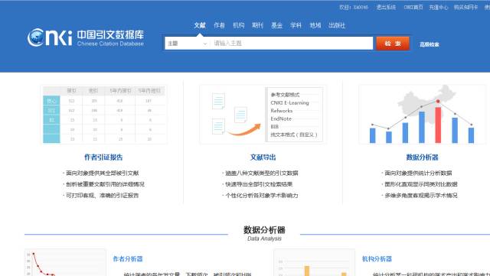
Task: Switch to the 作者 search tab
Action: [x=219, y=25]
